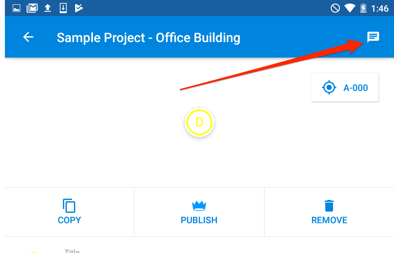Viewport: 394px width, 253px height.
Task: Tap the Sample Project - Office Building title
Action: coord(149,38)
